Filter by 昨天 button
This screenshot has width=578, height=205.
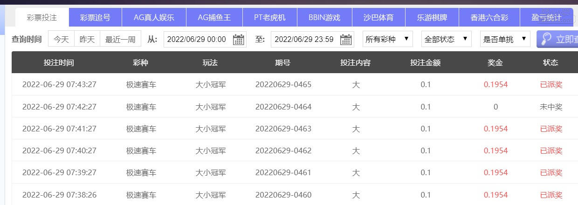(x=87, y=40)
